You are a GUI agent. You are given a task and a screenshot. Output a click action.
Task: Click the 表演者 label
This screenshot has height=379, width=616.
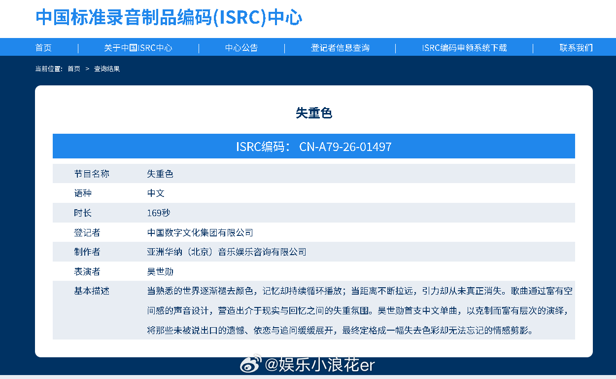[87, 271]
